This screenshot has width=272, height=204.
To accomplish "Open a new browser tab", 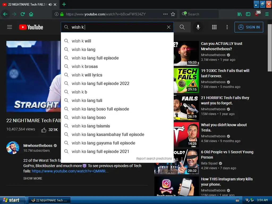I will click(64, 4).
